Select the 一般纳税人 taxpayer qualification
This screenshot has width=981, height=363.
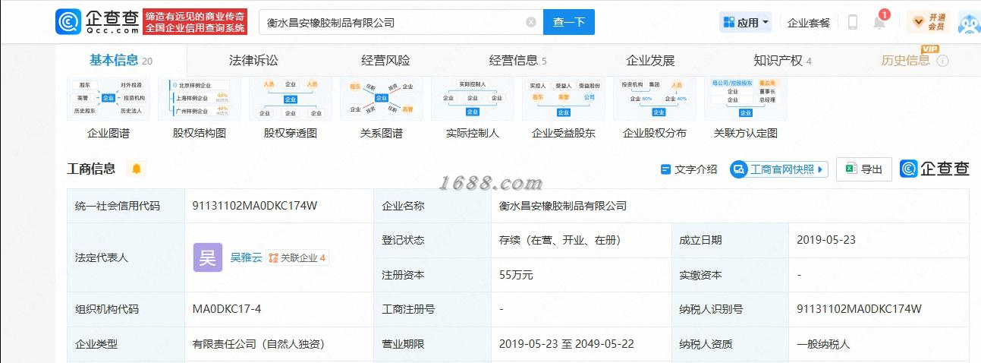pyautogui.click(x=823, y=344)
